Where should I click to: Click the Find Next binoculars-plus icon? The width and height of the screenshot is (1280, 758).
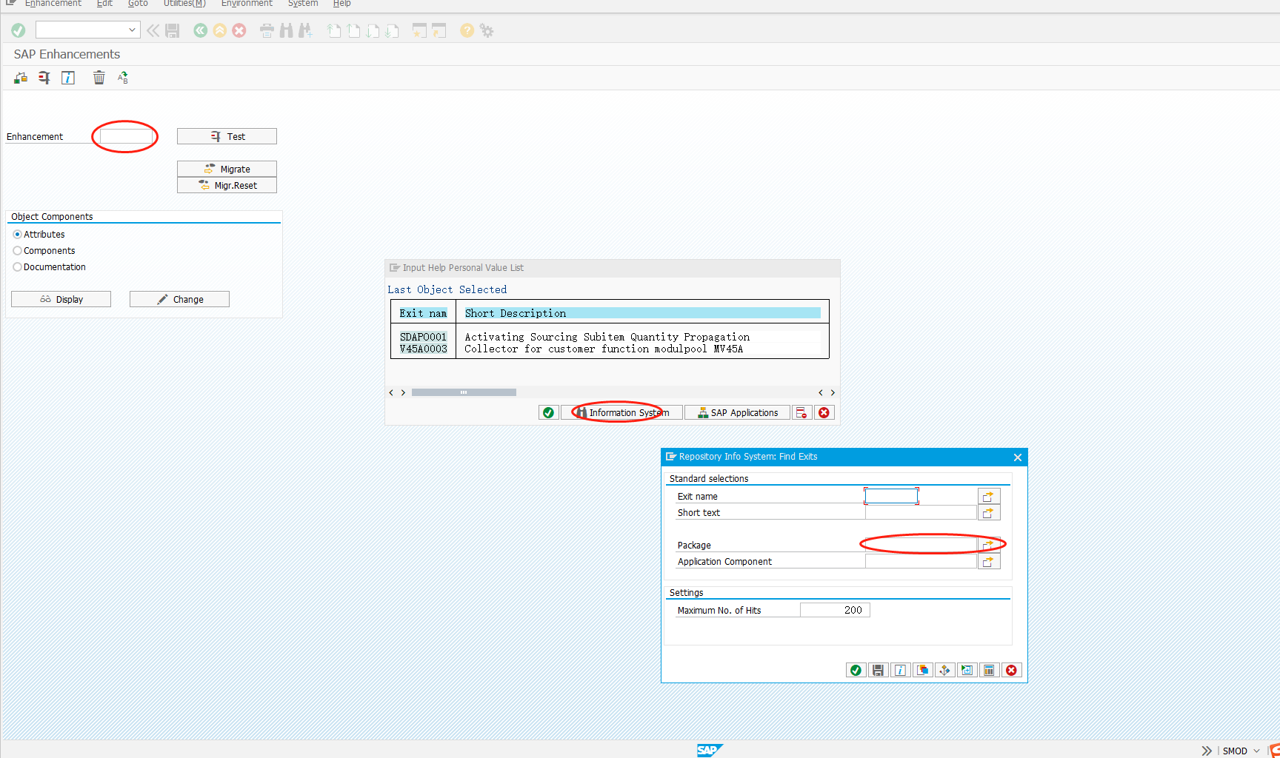[x=305, y=30]
